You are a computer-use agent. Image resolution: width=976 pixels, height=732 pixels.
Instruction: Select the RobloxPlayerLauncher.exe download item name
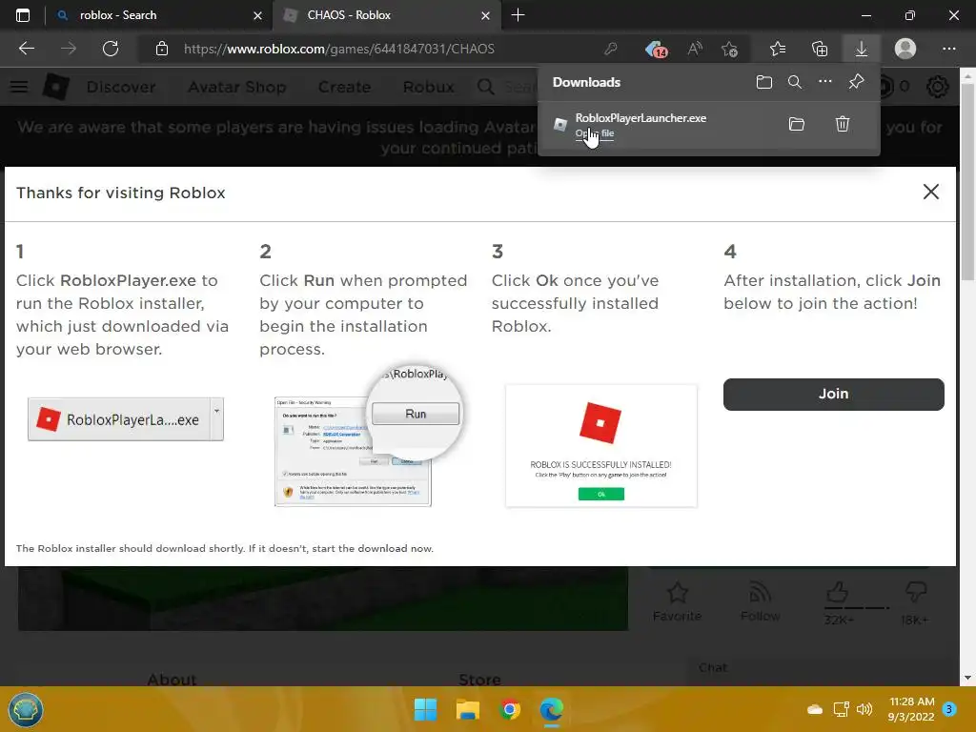tap(640, 117)
